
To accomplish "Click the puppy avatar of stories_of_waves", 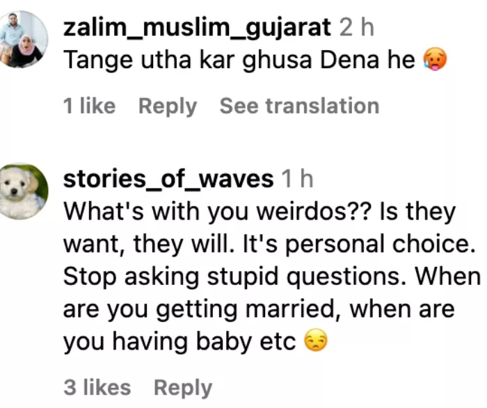I will click(x=24, y=191).
